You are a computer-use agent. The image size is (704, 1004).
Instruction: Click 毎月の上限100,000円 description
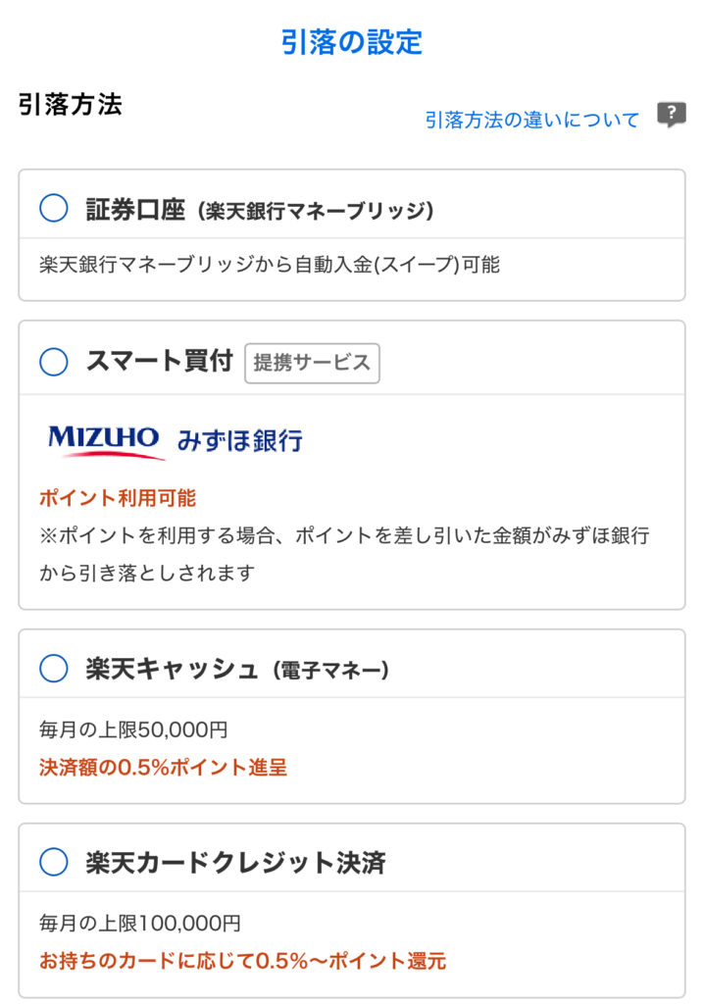tap(139, 923)
